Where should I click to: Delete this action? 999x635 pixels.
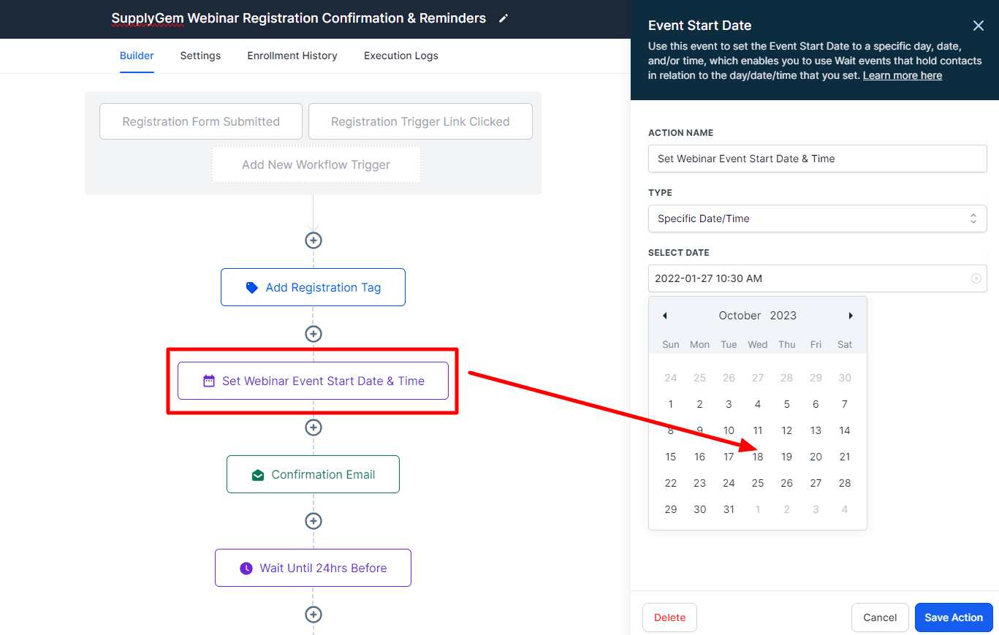669,617
